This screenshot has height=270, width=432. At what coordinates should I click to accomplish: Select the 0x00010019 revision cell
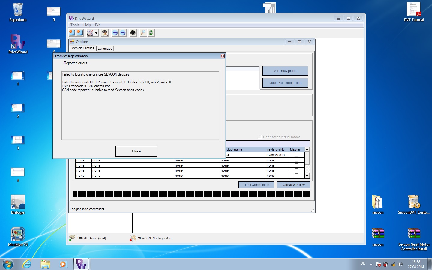tap(277, 155)
